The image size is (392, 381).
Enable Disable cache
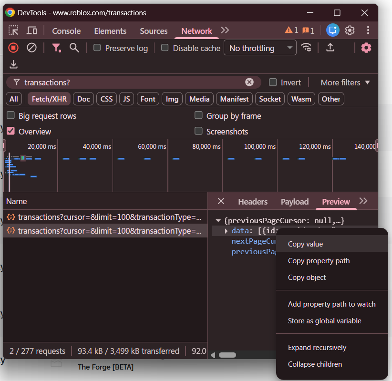click(165, 48)
